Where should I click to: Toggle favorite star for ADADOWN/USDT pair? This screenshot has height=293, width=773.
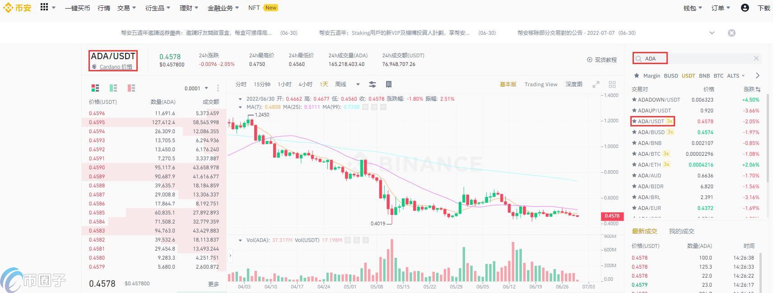[x=634, y=100]
